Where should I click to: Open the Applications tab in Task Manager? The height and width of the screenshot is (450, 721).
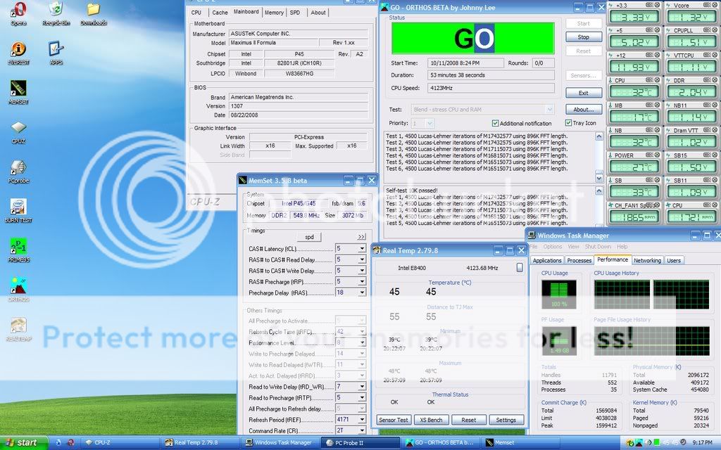[546, 260]
